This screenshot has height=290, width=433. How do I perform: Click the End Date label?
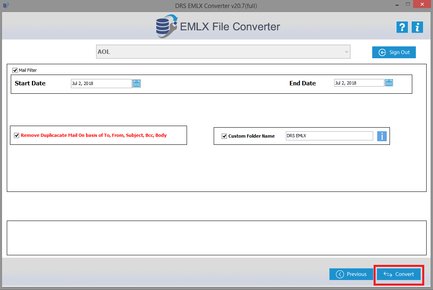click(302, 83)
